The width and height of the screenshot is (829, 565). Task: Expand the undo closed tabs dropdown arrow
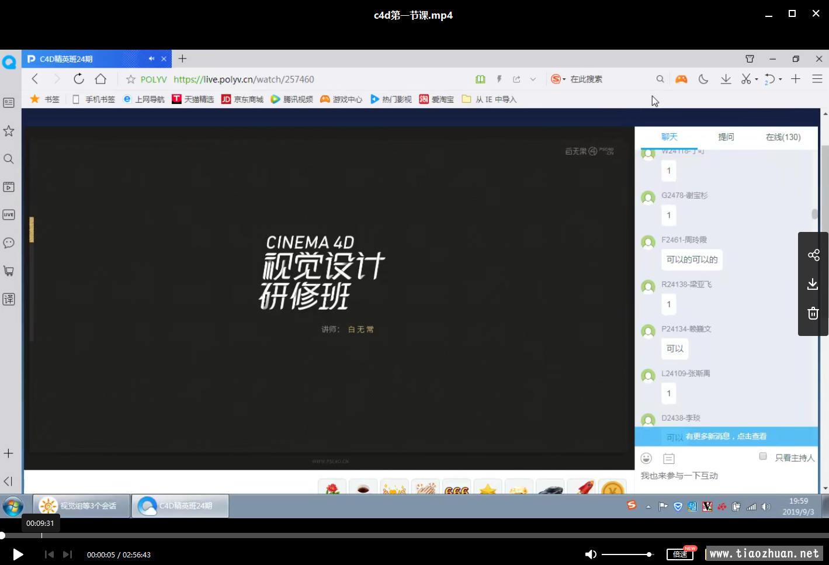click(781, 79)
